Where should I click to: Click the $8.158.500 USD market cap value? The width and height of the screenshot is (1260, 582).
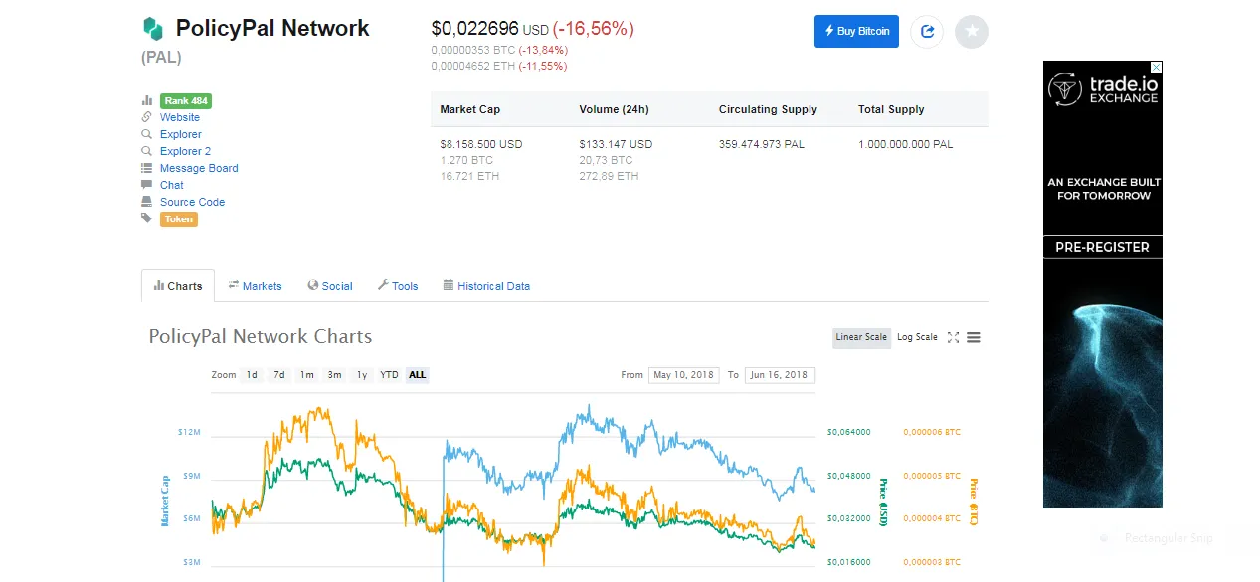(x=481, y=144)
